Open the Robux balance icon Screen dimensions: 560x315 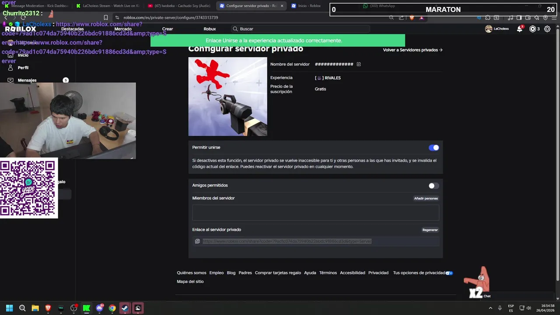pyautogui.click(x=532, y=29)
